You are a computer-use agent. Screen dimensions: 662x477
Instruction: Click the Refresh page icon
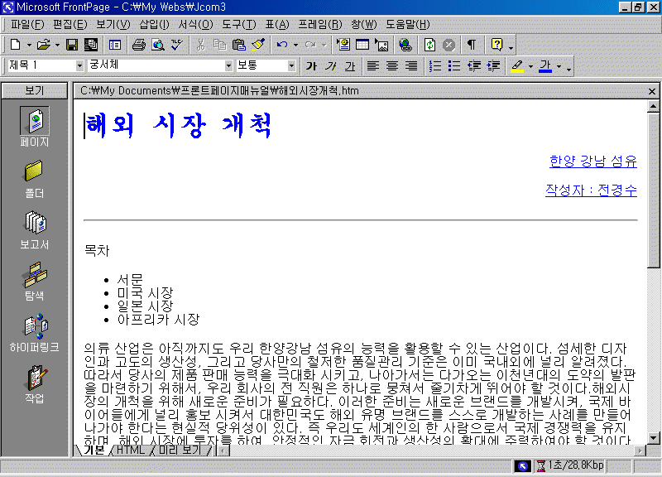[x=429, y=45]
